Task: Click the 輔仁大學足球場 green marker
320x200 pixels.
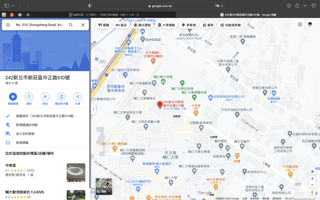Action: tap(182, 83)
